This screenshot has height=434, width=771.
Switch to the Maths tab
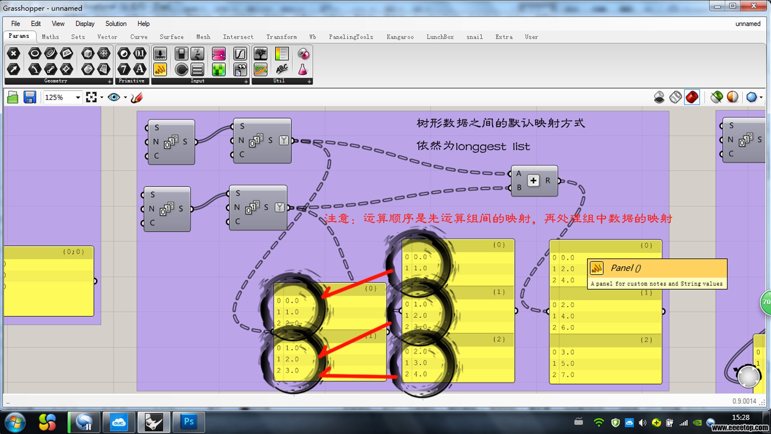[50, 37]
